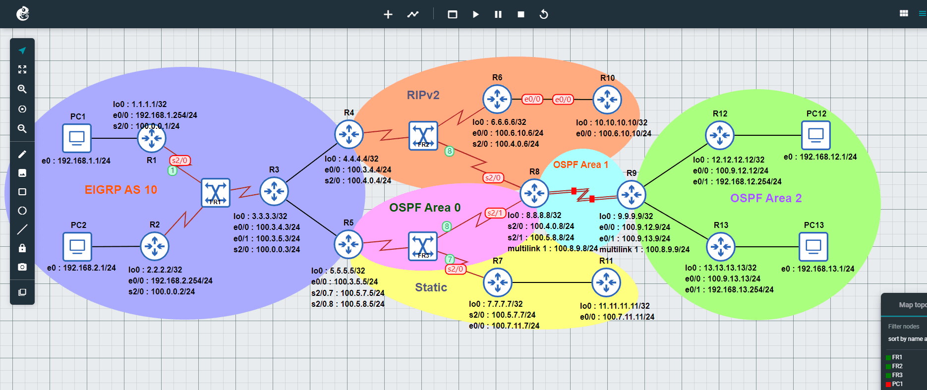Start all nodes with play button
Screen dimensions: 927x390
(475, 14)
